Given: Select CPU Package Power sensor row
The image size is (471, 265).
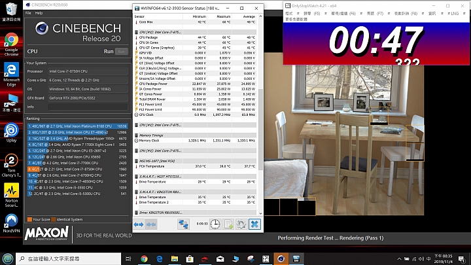Looking at the screenshot, I should coord(196,84).
